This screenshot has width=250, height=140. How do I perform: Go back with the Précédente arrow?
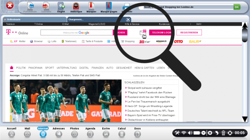point(30,6)
